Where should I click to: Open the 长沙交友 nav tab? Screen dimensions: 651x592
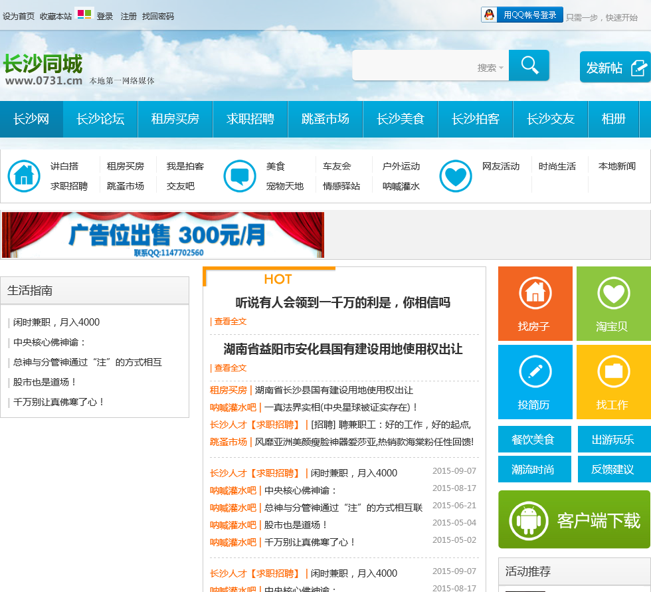tap(551, 119)
